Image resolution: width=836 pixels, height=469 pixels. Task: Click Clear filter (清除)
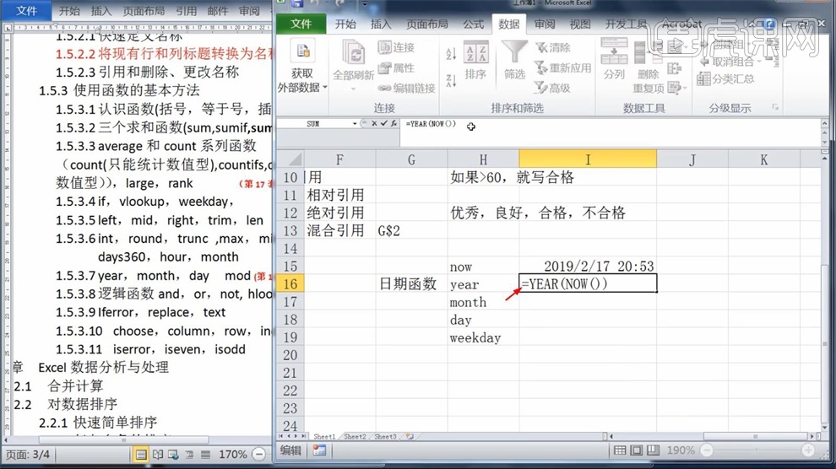pos(553,47)
